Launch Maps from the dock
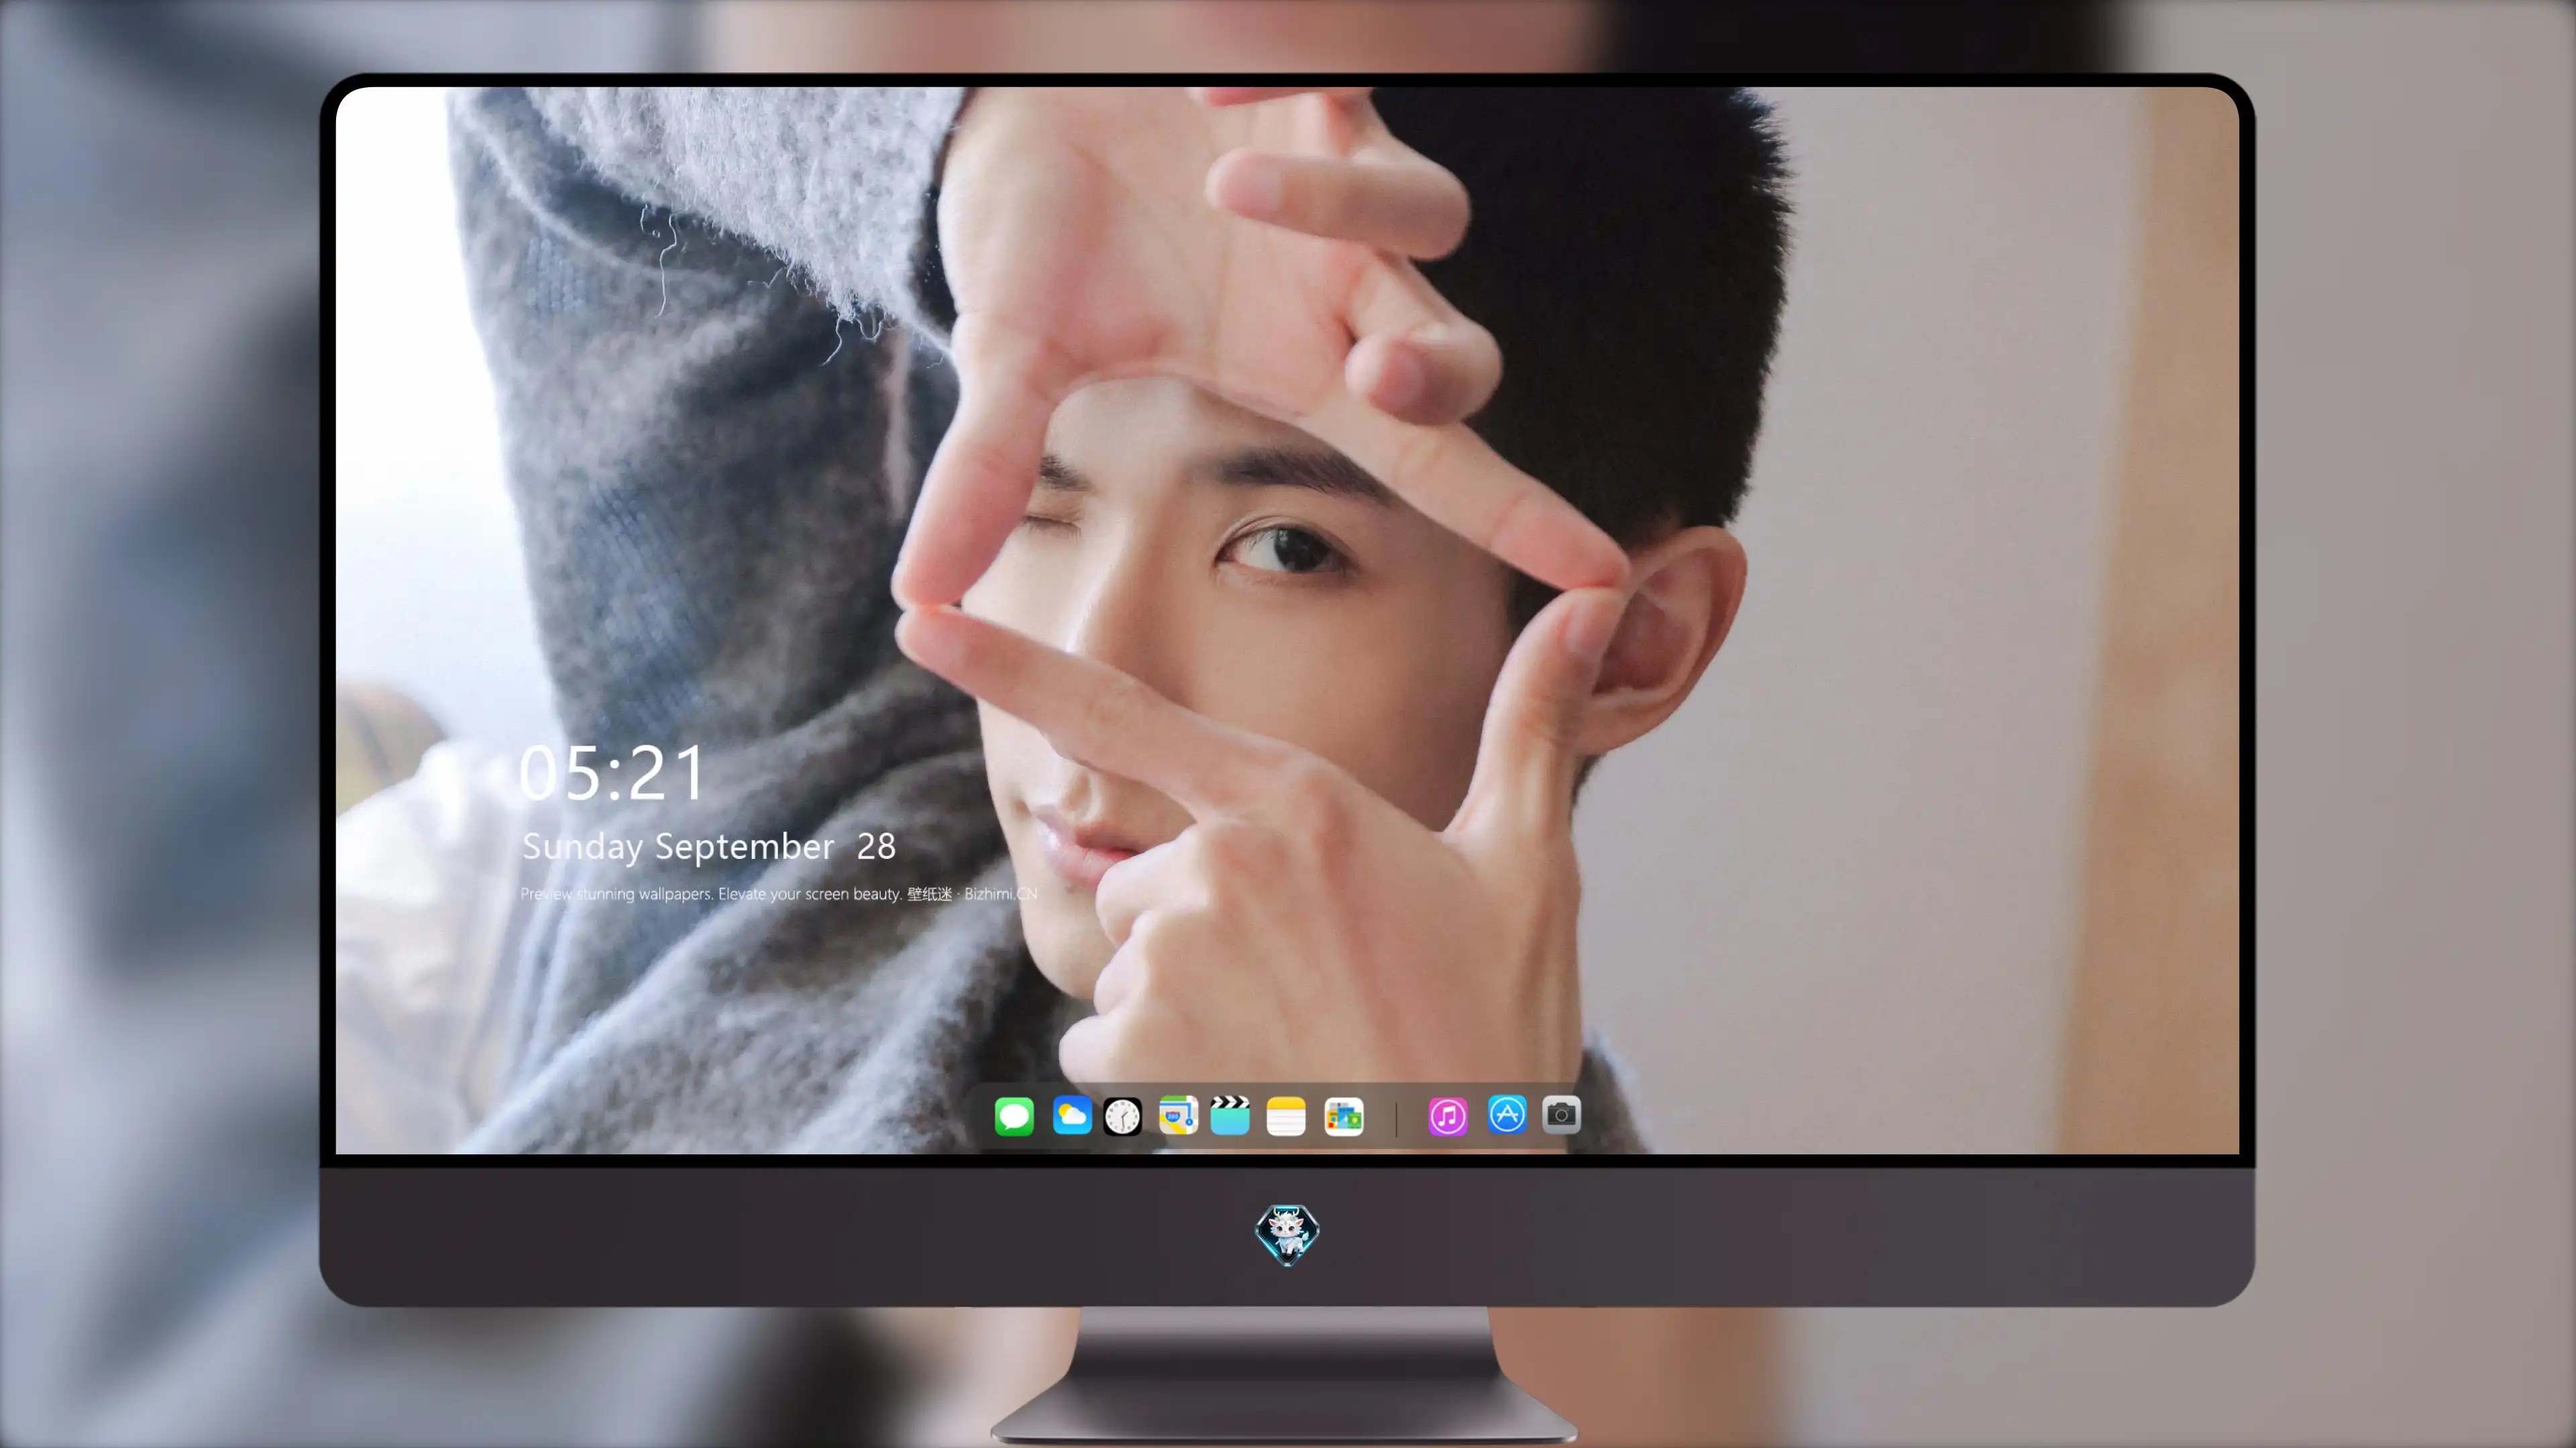The width and height of the screenshot is (2576, 1448). 1178,1115
